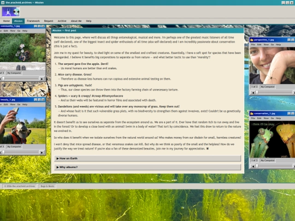The image size is (295, 221).
Task: Click the smiling face photo in perspective_1.jpg
Action: pyautogui.click(x=272, y=65)
